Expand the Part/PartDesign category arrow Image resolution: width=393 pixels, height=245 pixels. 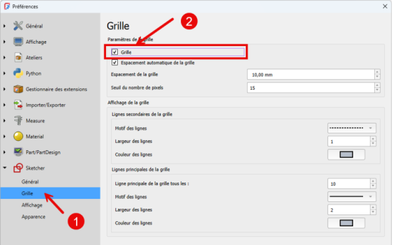(x=5, y=152)
